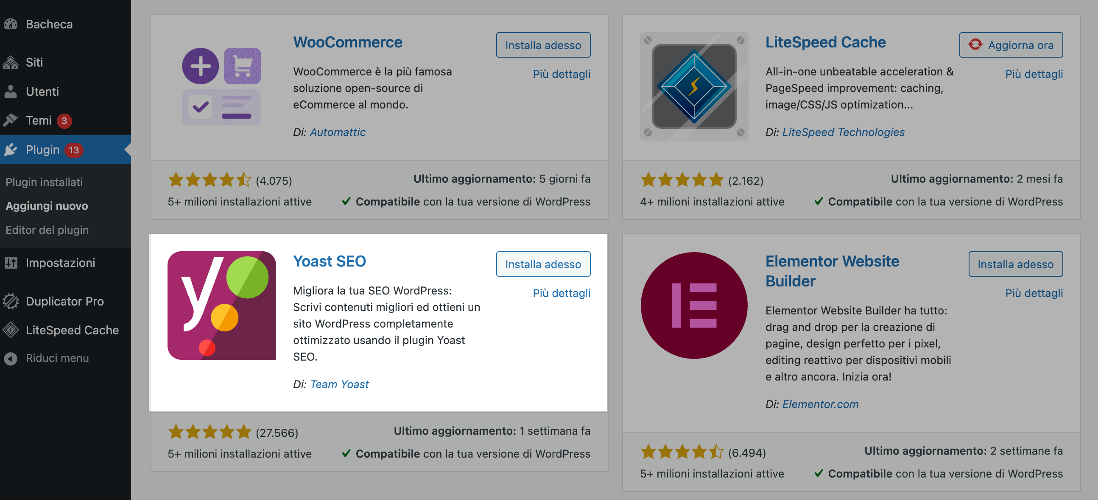Open the Bacheca dashboard icon

click(x=11, y=24)
